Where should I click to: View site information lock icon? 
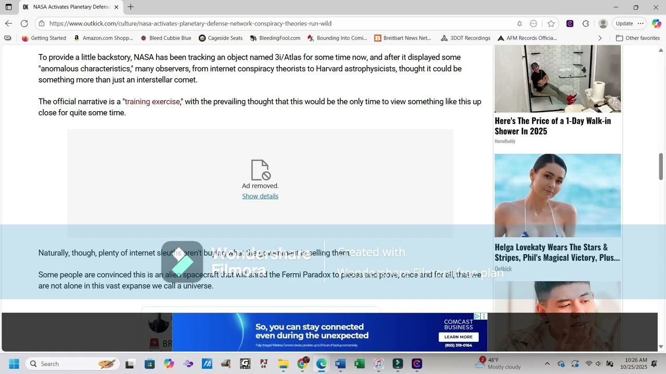(42, 23)
